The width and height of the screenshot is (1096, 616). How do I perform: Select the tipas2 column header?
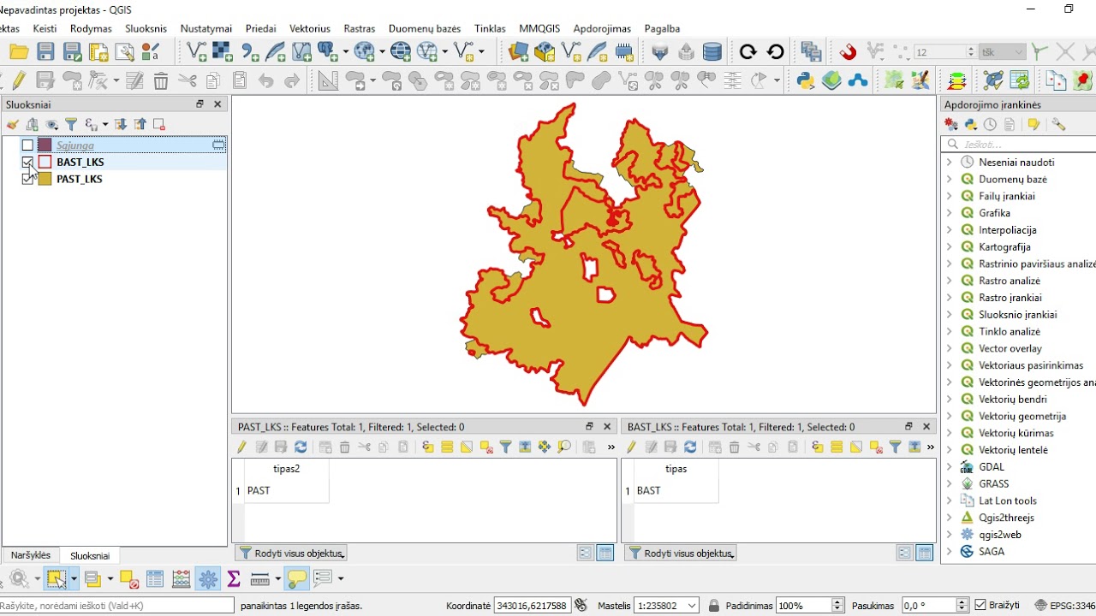[x=287, y=469]
